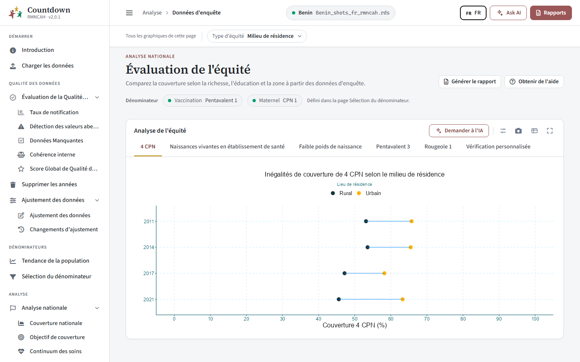Switch language with FR button

click(x=473, y=13)
